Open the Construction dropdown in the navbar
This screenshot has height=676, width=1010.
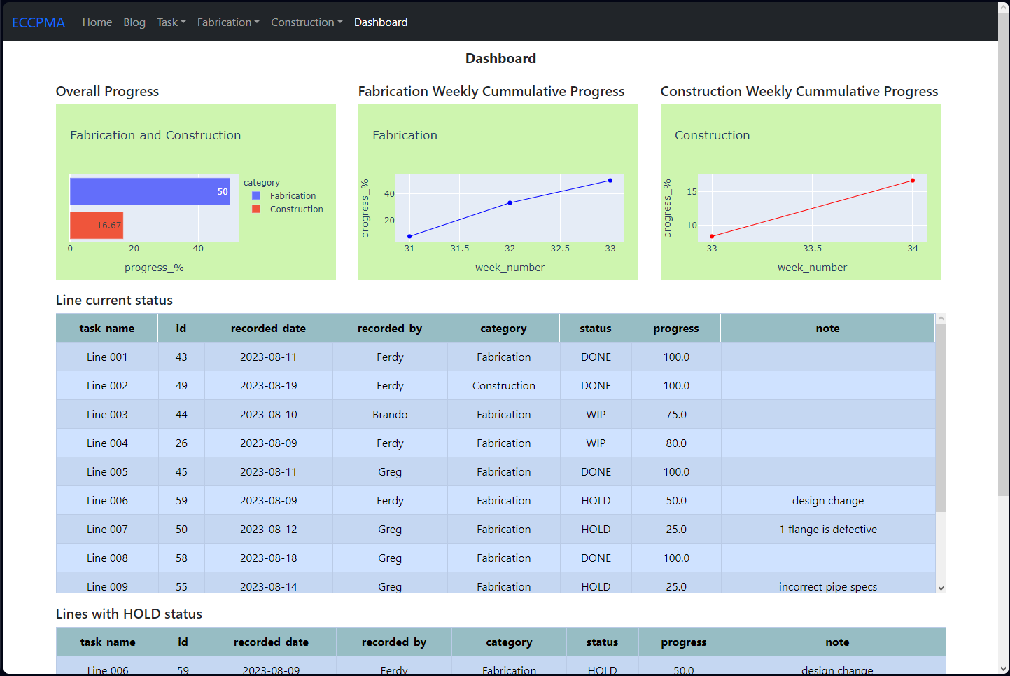(307, 22)
